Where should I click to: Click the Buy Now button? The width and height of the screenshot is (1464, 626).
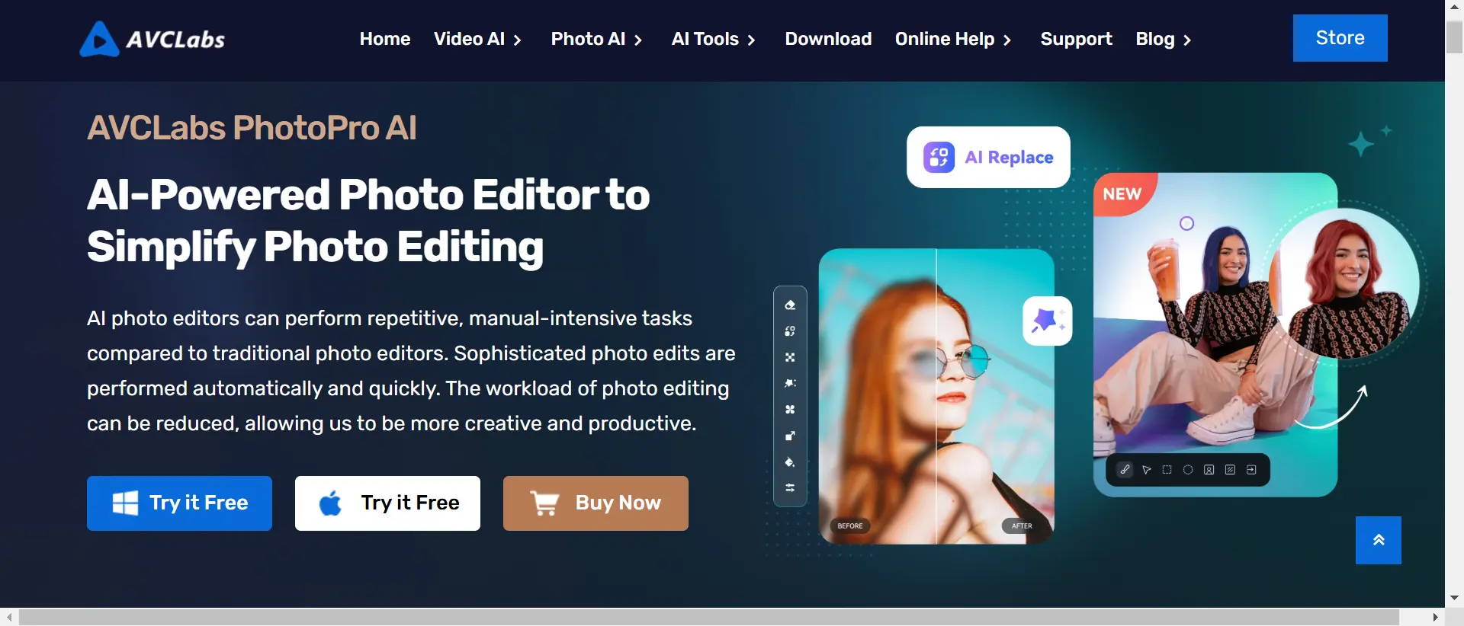click(x=596, y=503)
